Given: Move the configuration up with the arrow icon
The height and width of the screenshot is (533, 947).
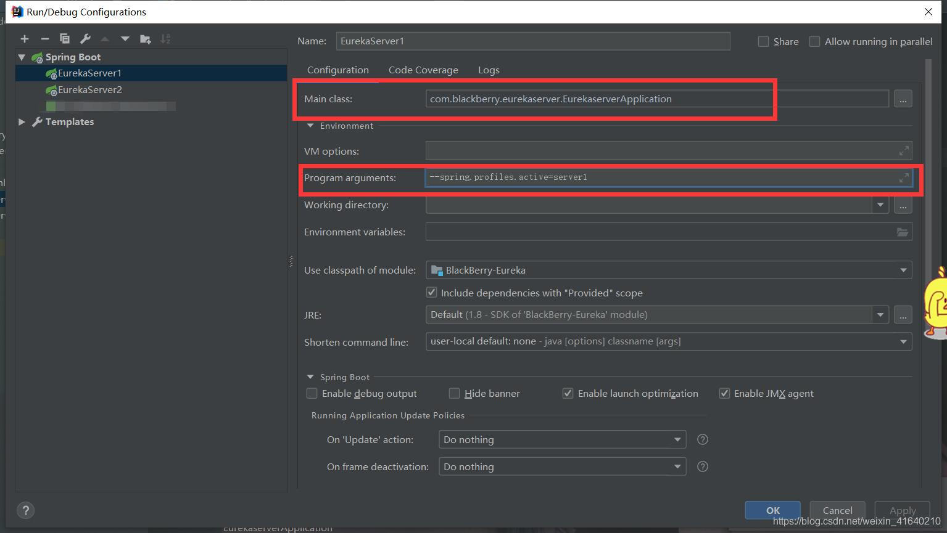Looking at the screenshot, I should 105,39.
